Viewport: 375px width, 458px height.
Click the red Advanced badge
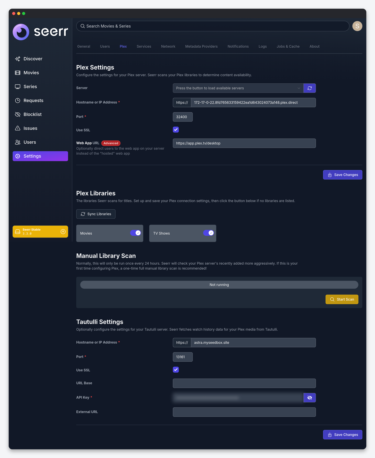[x=111, y=143]
